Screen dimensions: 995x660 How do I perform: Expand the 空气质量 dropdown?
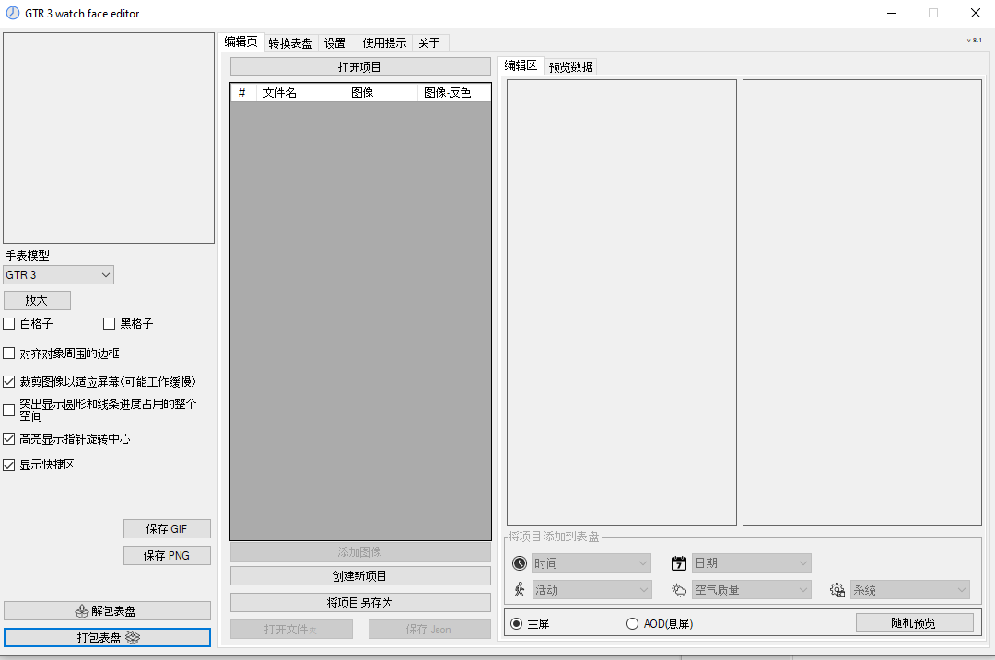coord(752,590)
